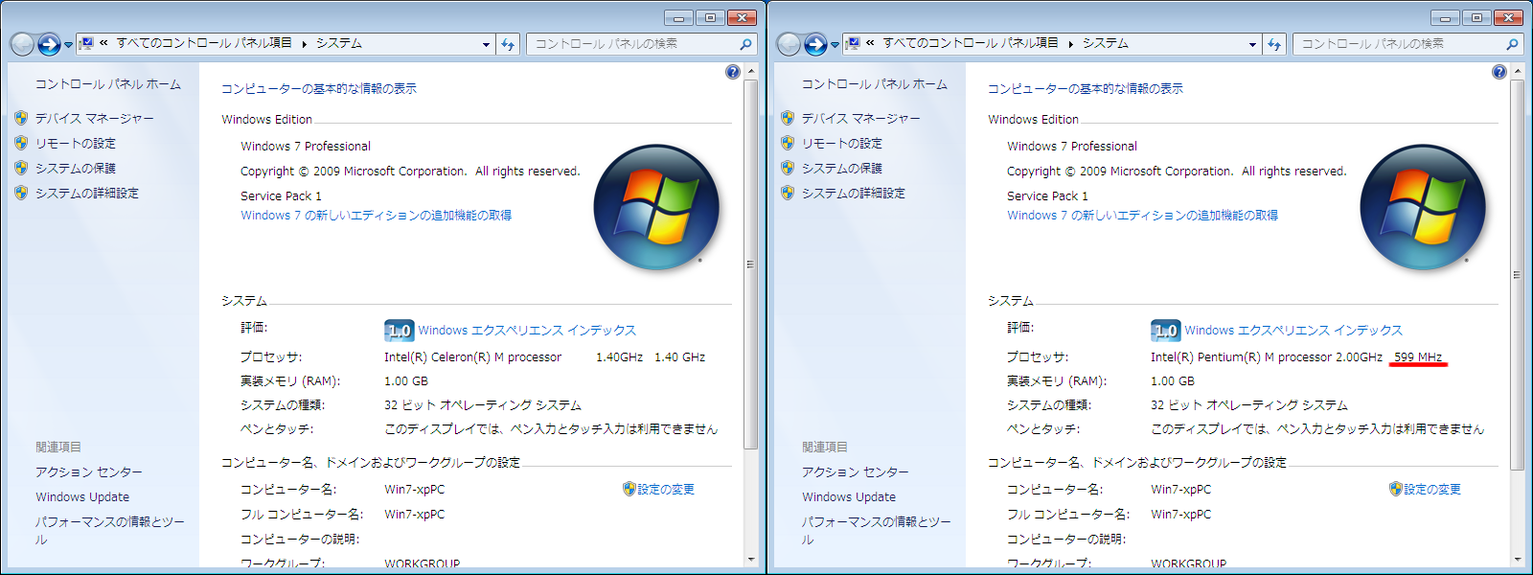Viewport: 1533px width, 575px height.
Task: Click the Windows logo in the Pentium window
Action: 1423,207
